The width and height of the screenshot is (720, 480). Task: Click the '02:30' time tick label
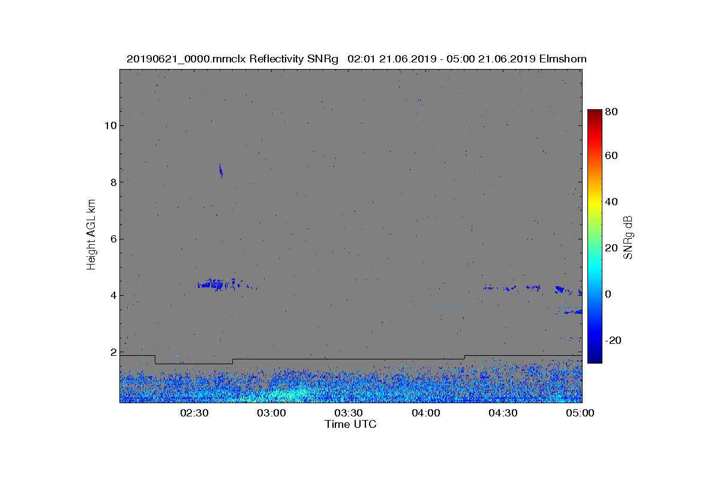194,413
